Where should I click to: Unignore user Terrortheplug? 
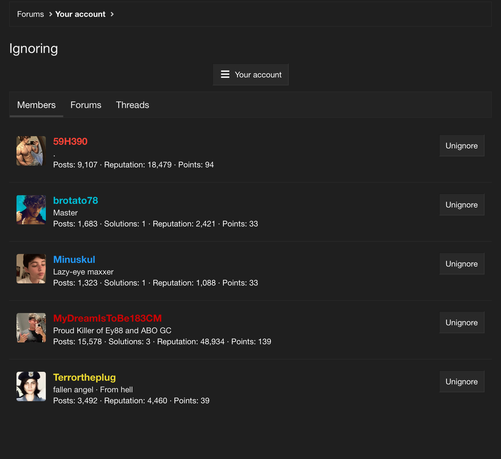[462, 382]
